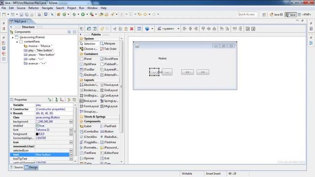Open the Run button dropdown arrow
315x177 pixels.
pos(87,14)
